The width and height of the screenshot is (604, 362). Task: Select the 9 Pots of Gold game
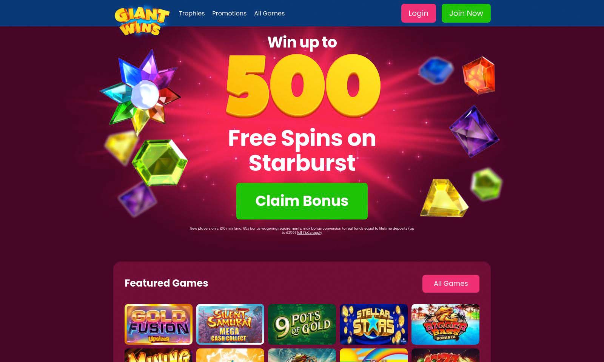pyautogui.click(x=302, y=324)
